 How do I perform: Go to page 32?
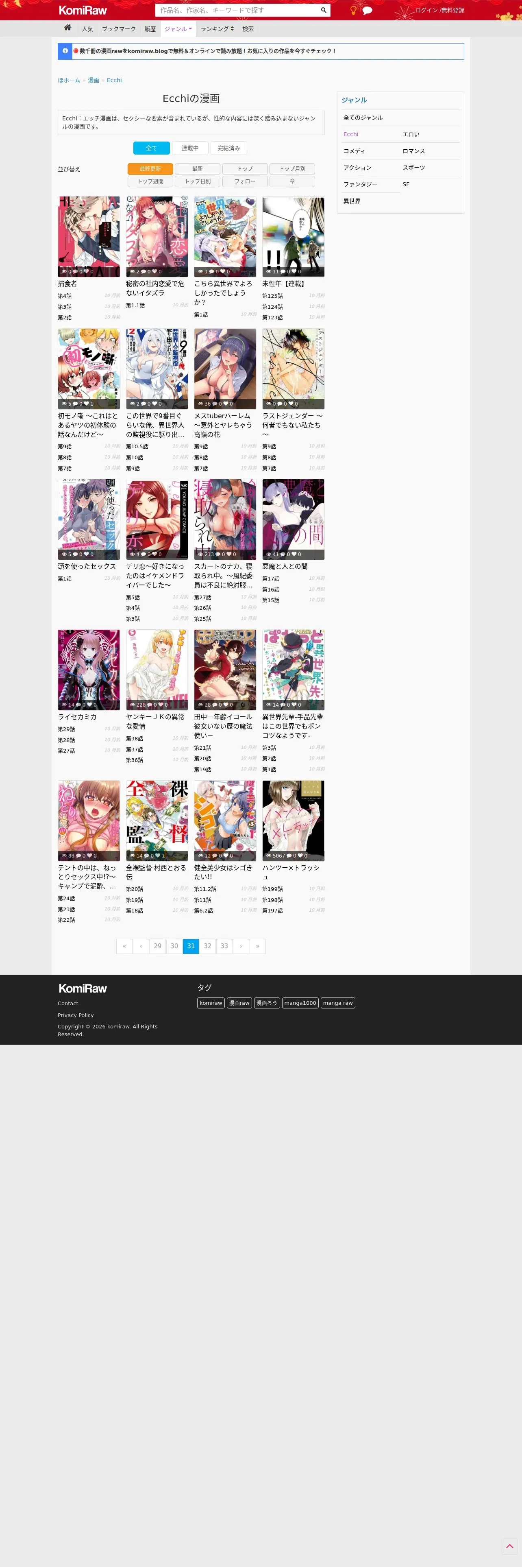pyautogui.click(x=208, y=946)
